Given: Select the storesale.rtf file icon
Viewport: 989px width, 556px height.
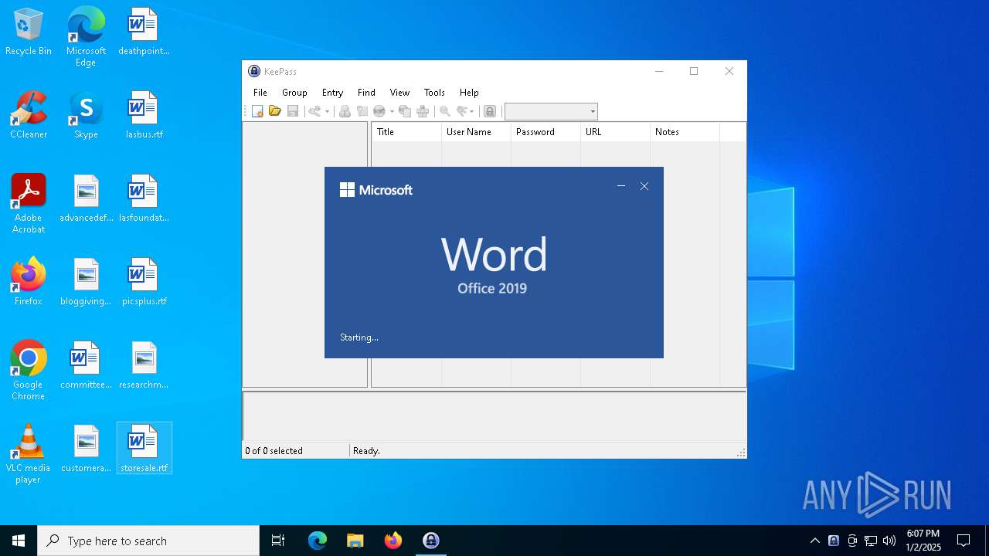Looking at the screenshot, I should 144,449.
